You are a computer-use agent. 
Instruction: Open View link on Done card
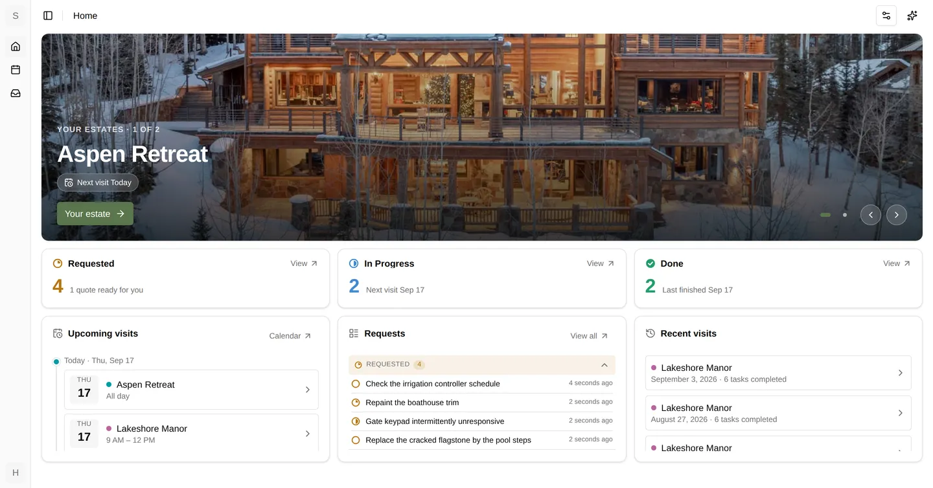click(897, 263)
